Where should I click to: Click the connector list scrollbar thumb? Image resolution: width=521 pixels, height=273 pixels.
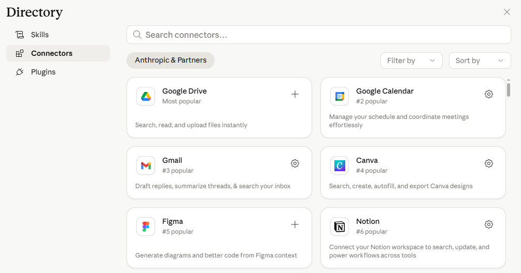[x=509, y=90]
